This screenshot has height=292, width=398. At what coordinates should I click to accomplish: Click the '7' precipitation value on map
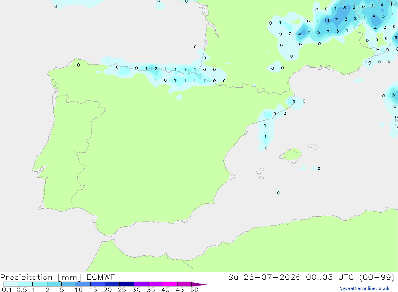(336, 20)
